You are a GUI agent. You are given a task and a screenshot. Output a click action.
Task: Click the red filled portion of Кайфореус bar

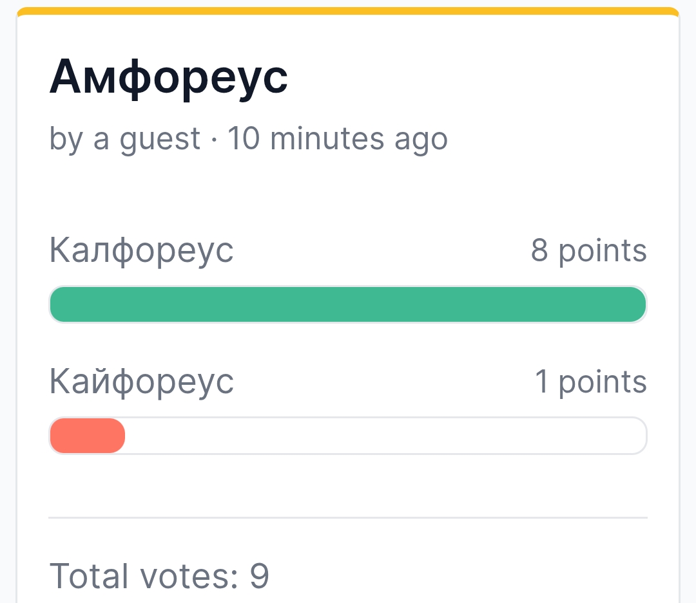click(88, 436)
